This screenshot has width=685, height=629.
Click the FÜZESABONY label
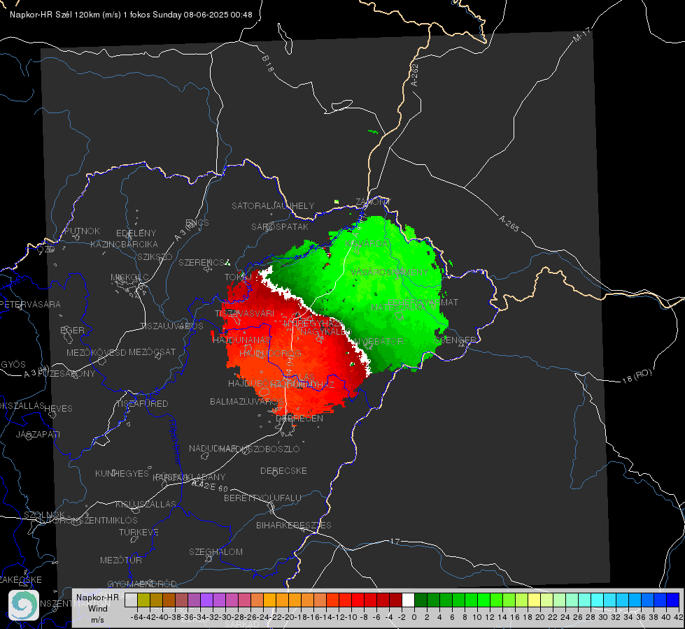tap(66, 374)
